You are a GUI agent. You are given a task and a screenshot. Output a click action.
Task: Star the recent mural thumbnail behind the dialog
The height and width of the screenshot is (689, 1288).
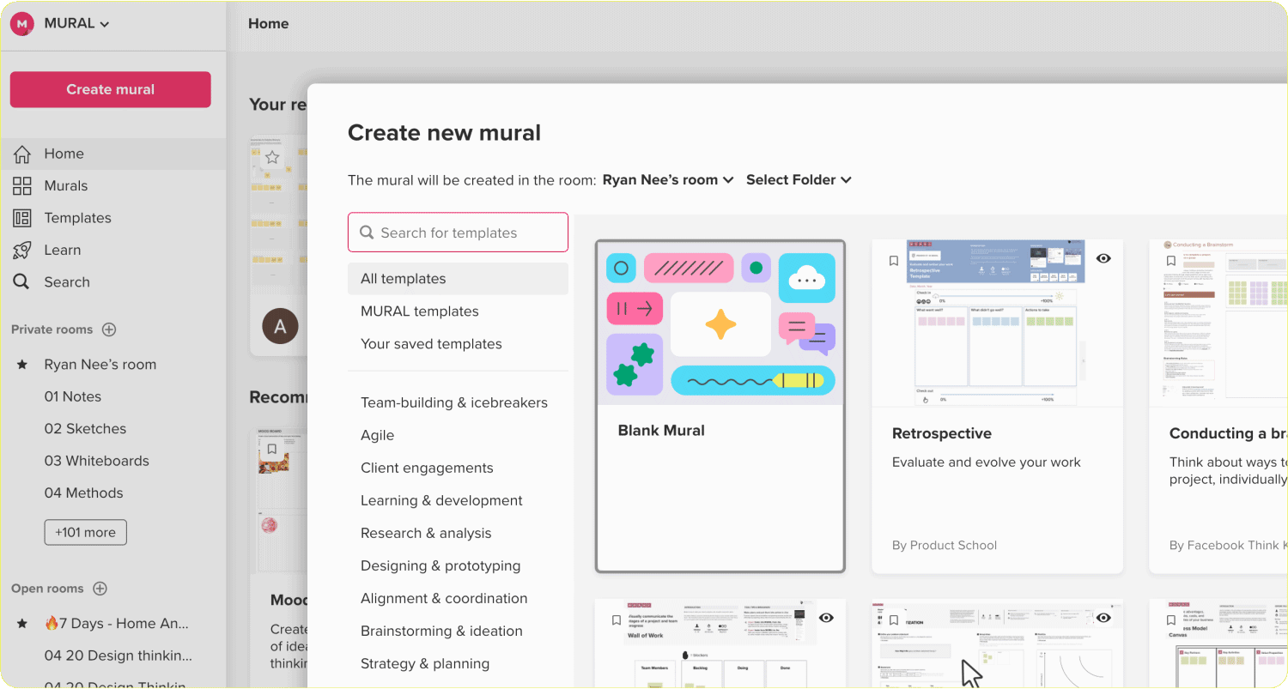click(x=272, y=157)
